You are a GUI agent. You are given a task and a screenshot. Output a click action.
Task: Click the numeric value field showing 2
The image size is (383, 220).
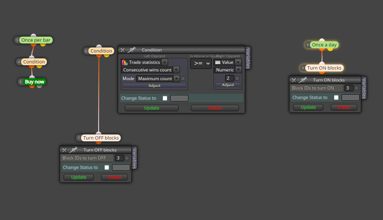point(230,78)
